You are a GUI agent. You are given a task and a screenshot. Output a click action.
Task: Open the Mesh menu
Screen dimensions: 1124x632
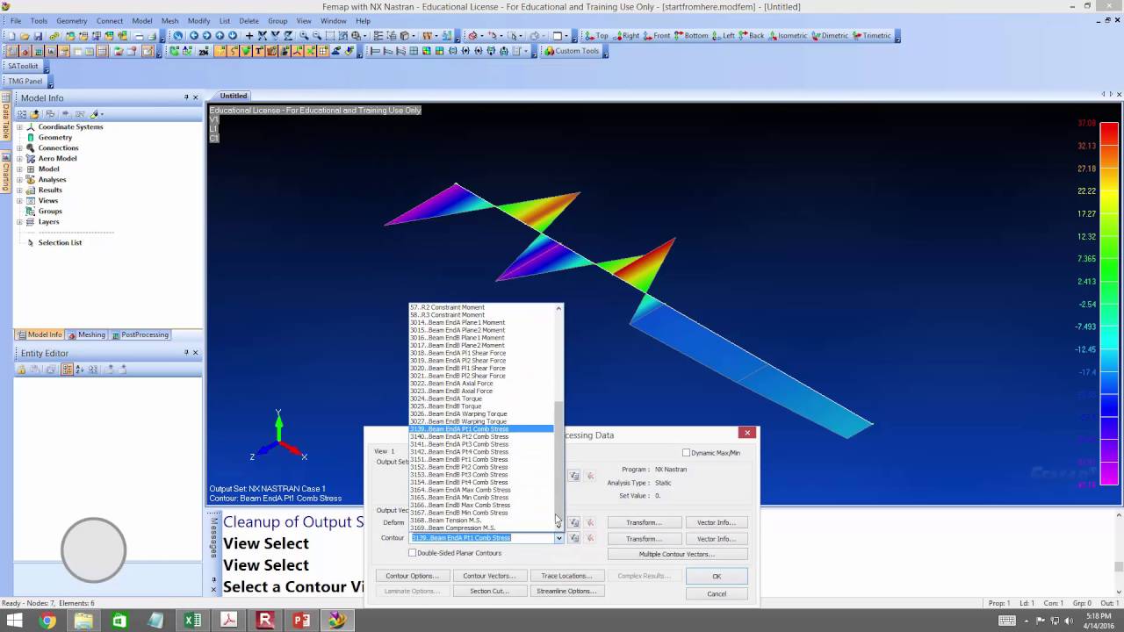pyautogui.click(x=169, y=21)
